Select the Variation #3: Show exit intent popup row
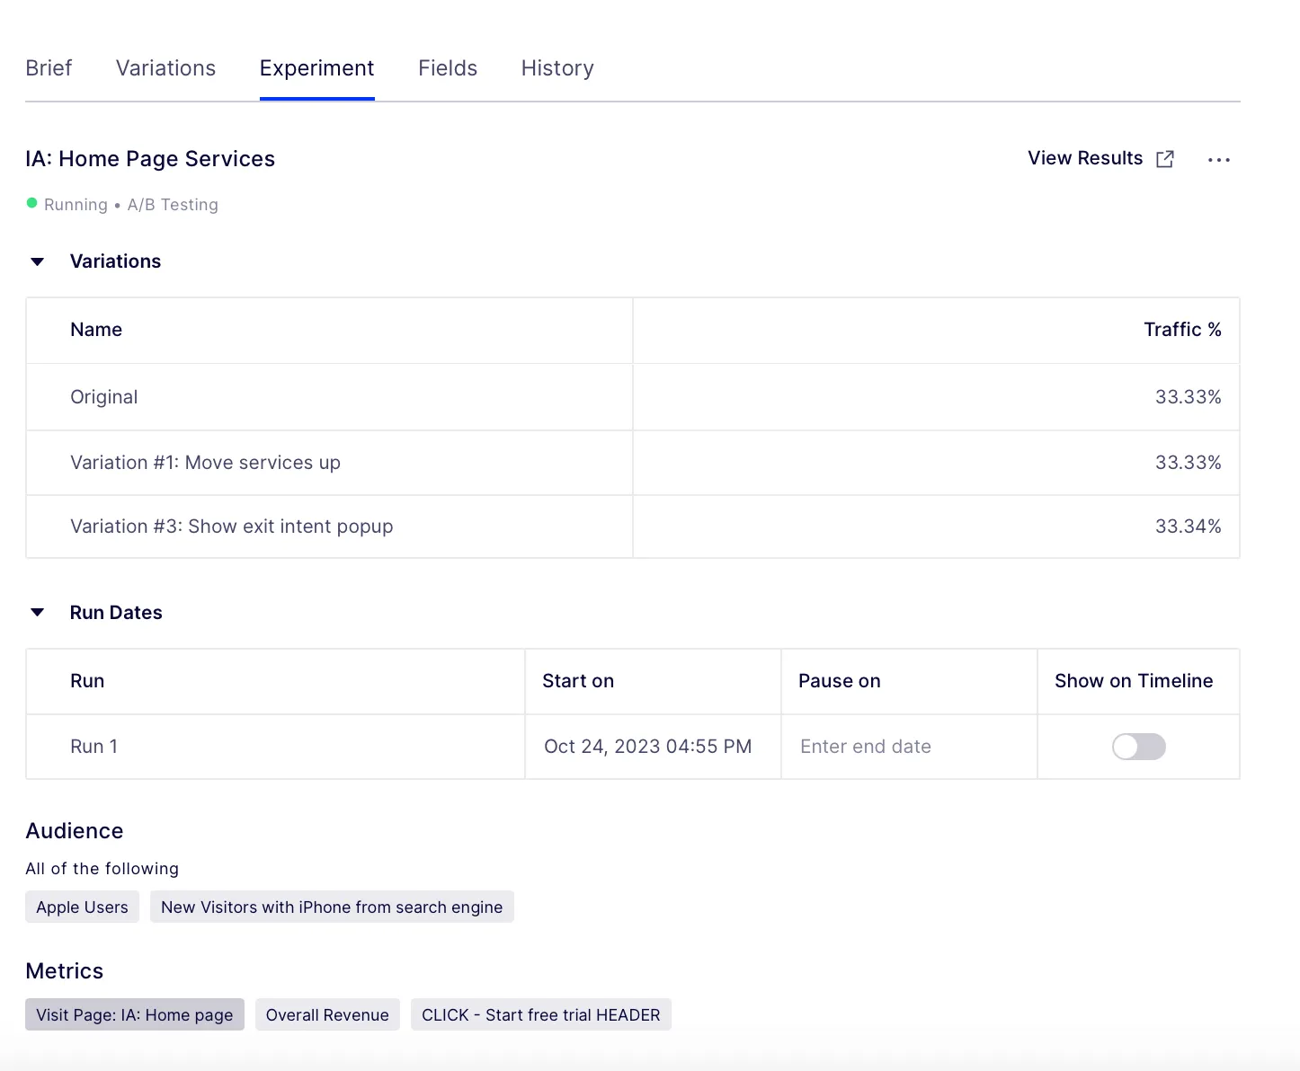The width and height of the screenshot is (1300, 1071). pyautogui.click(x=633, y=527)
